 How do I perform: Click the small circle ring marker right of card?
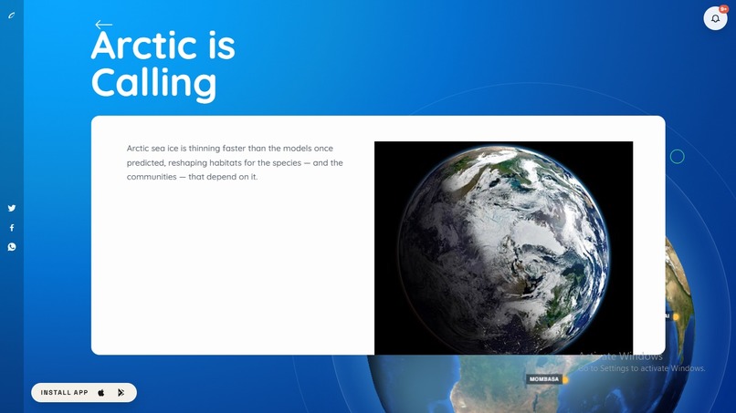tap(677, 157)
